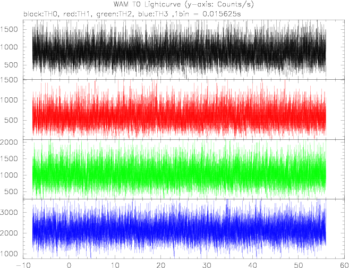Click the legend text "red:TH1"
The width and height of the screenshot is (349, 268).
78,14
